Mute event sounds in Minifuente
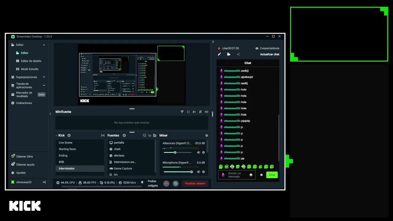 point(200,112)
